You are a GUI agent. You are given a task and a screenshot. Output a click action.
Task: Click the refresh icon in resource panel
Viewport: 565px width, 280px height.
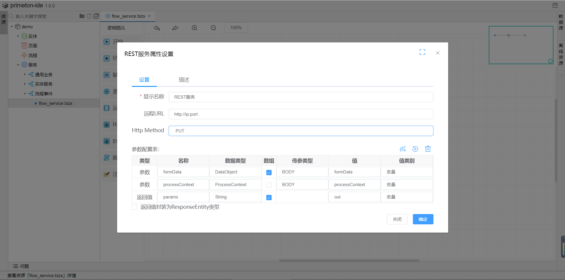tap(89, 16)
